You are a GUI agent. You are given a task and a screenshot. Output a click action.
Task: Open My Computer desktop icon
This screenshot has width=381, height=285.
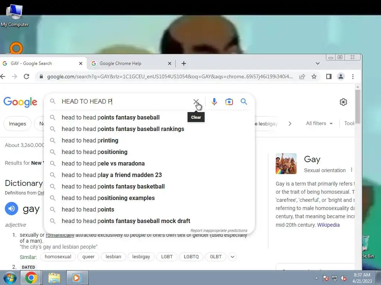(x=15, y=15)
